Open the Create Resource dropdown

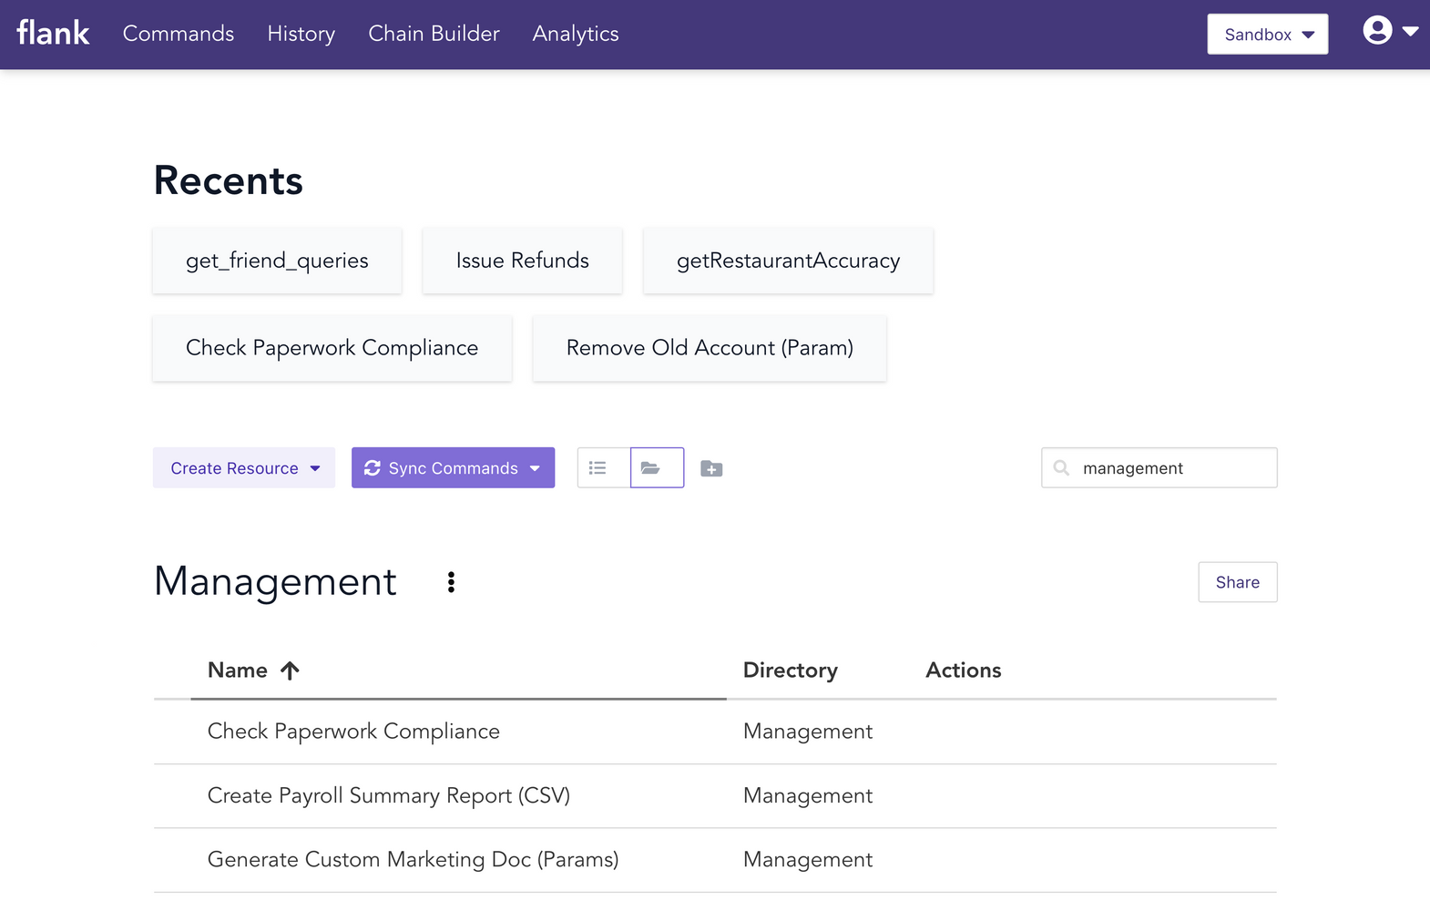pos(243,468)
